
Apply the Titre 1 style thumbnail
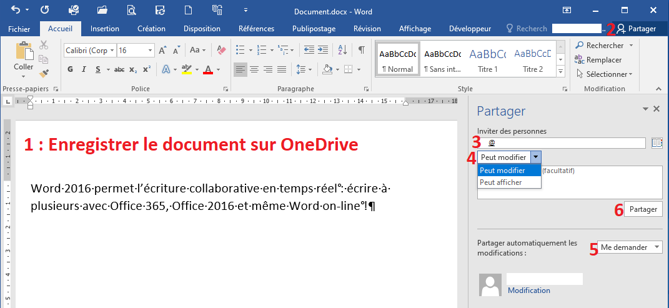click(488, 59)
